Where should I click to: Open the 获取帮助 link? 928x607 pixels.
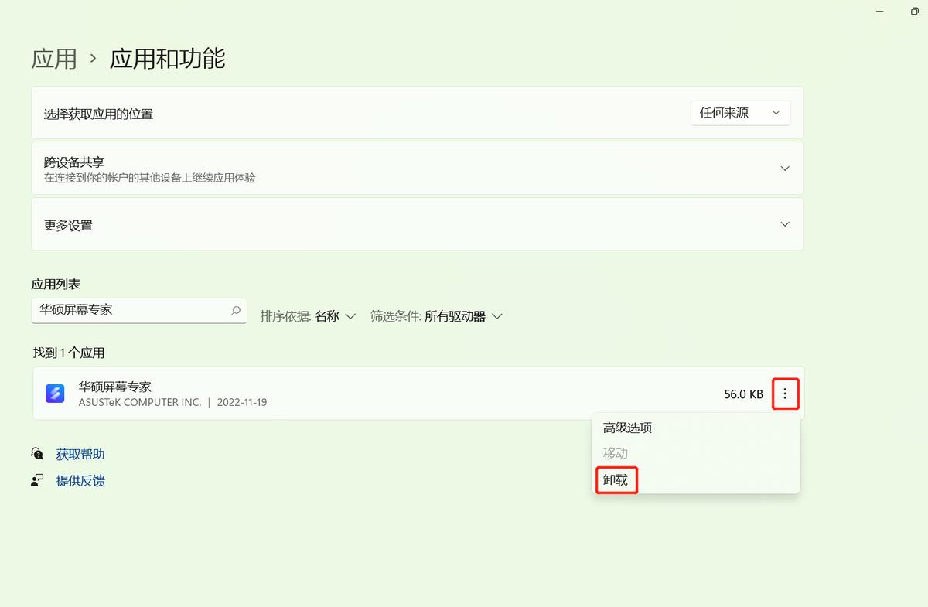pos(80,454)
